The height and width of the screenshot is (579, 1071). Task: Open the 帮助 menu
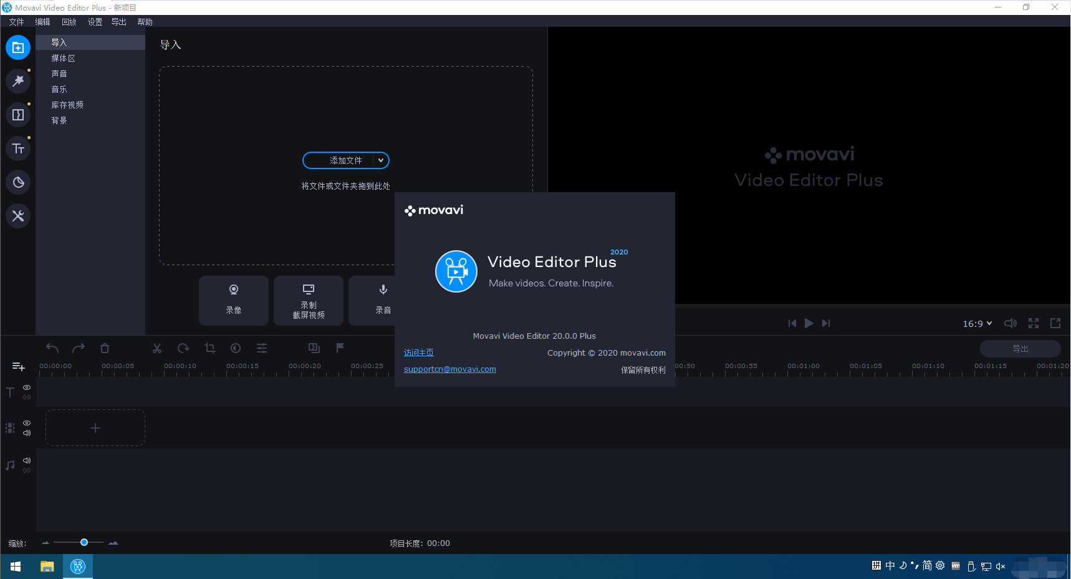(x=145, y=22)
